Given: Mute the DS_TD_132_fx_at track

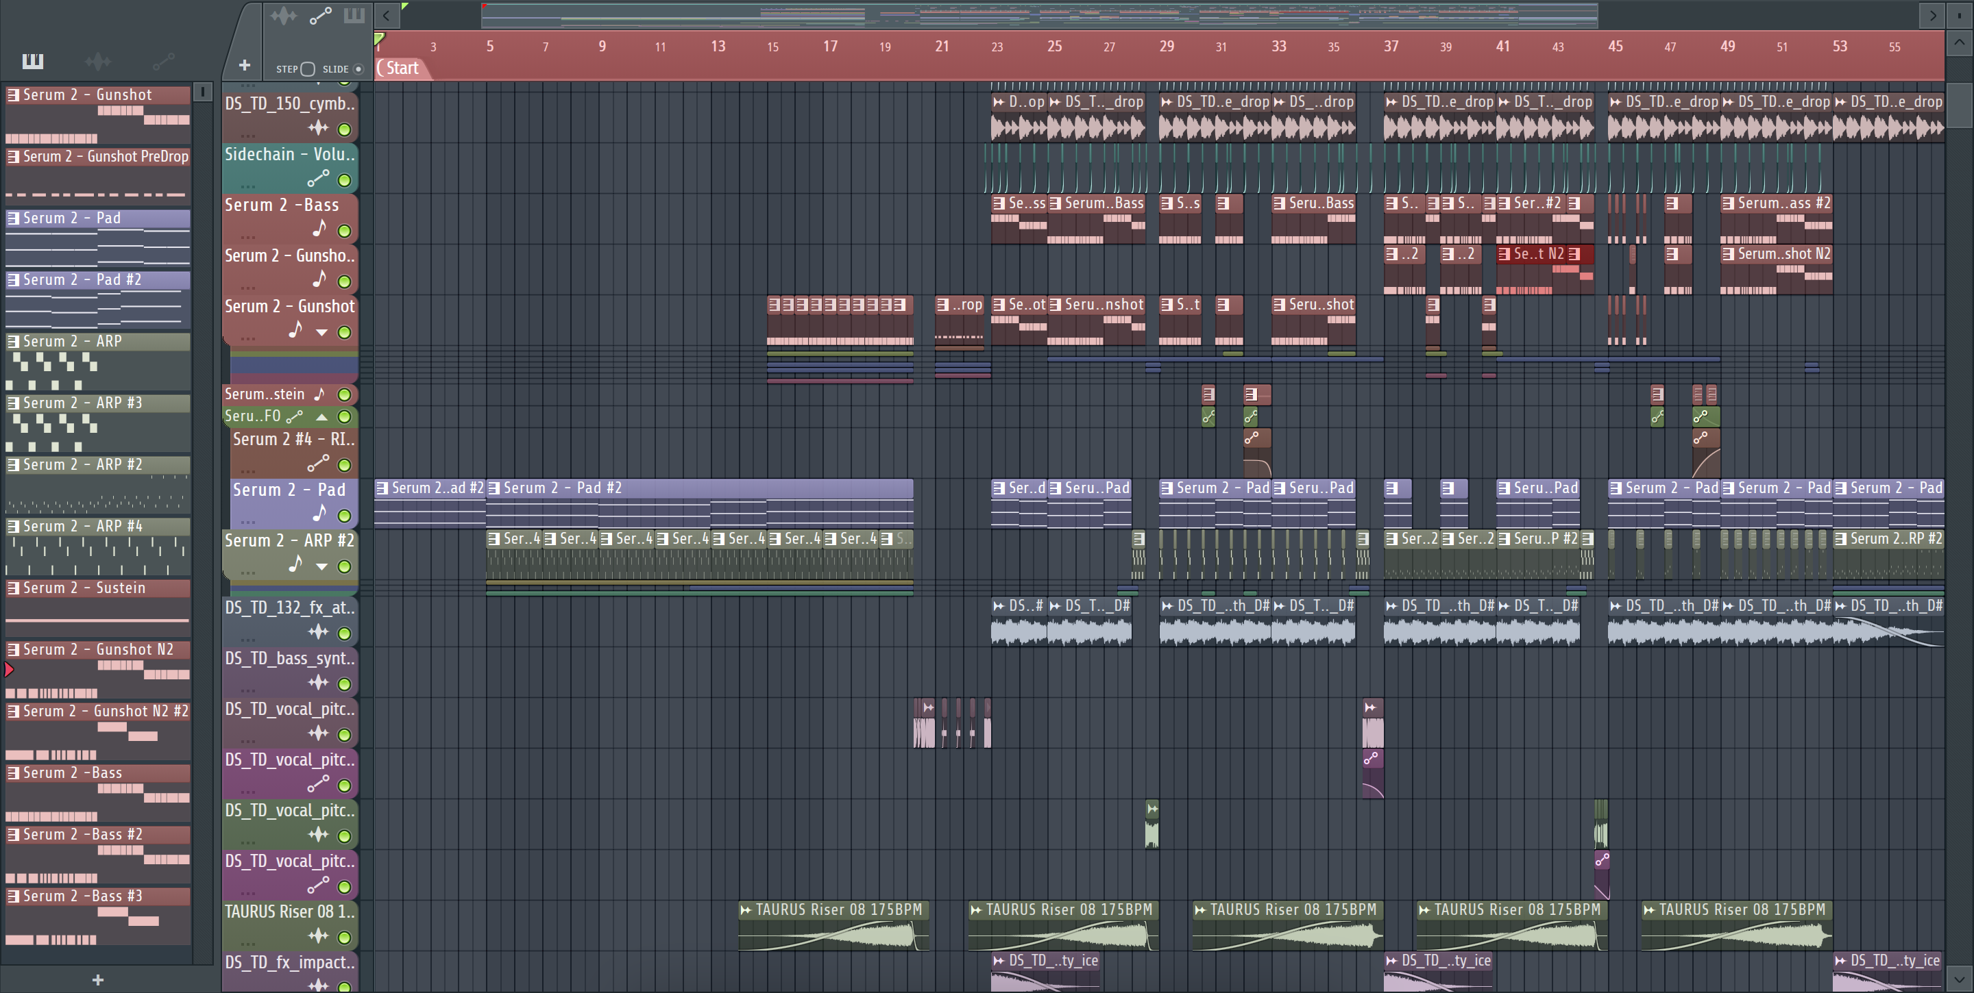Looking at the screenshot, I should [345, 634].
